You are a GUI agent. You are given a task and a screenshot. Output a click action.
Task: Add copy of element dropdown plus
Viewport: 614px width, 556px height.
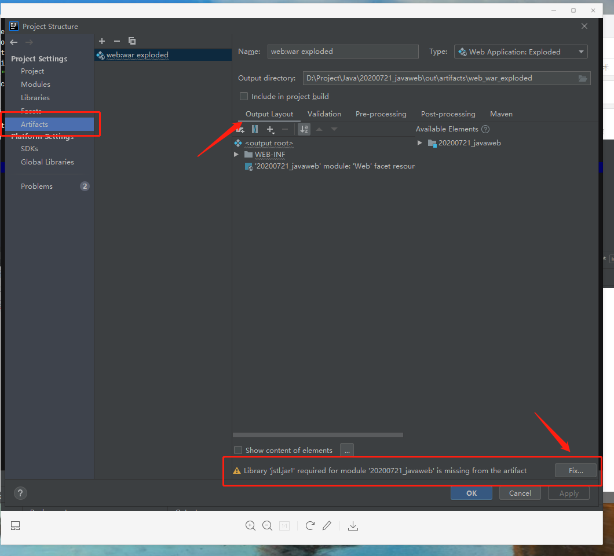[x=271, y=129]
